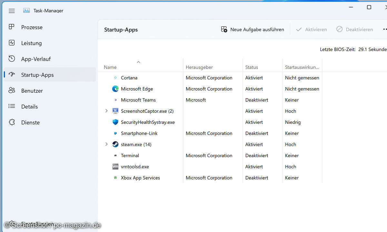Click the Prozesse sidebar icon

12,27
